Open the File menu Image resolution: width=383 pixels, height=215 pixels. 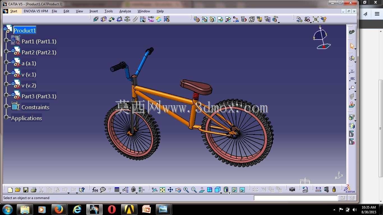(54, 11)
